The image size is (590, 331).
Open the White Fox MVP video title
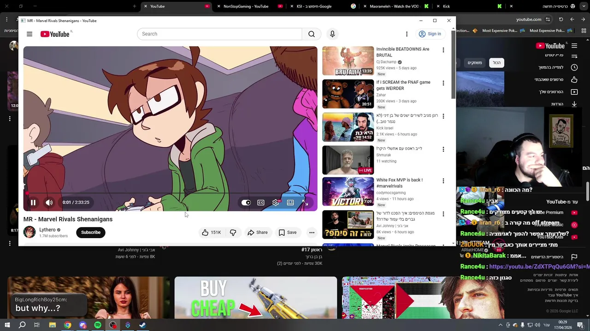coord(399,183)
